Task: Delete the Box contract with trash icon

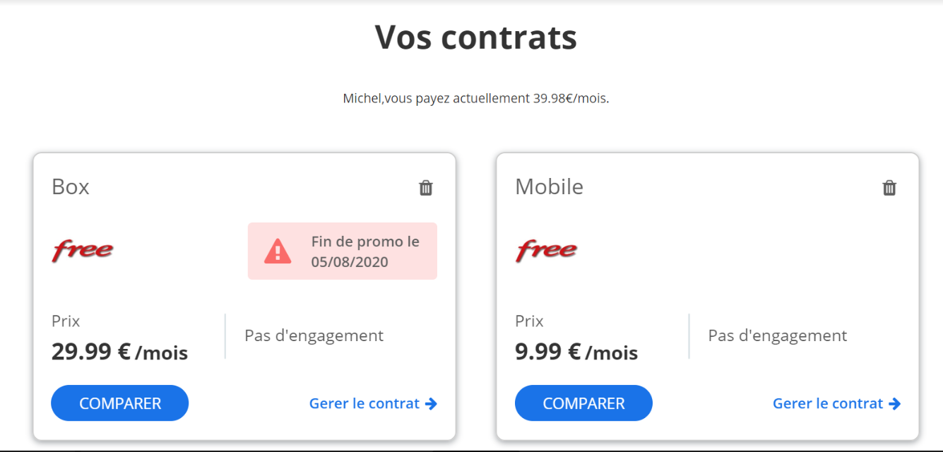Action: [x=426, y=188]
